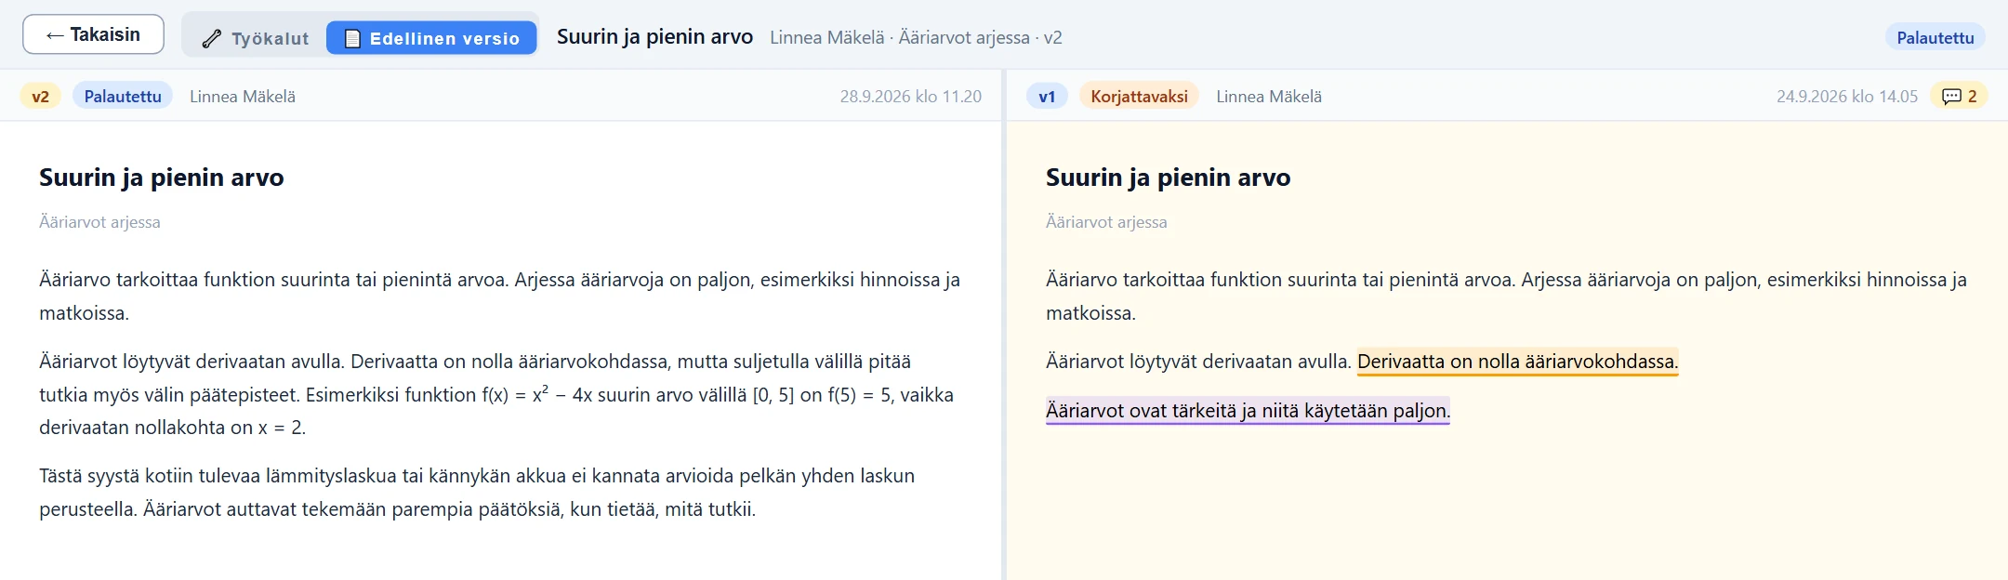The height and width of the screenshot is (580, 2008).
Task: Click highlighted sentence 'Ääriarvot ovat tärkeitä ja niitä käytetään paljon.'
Action: coord(1248,411)
